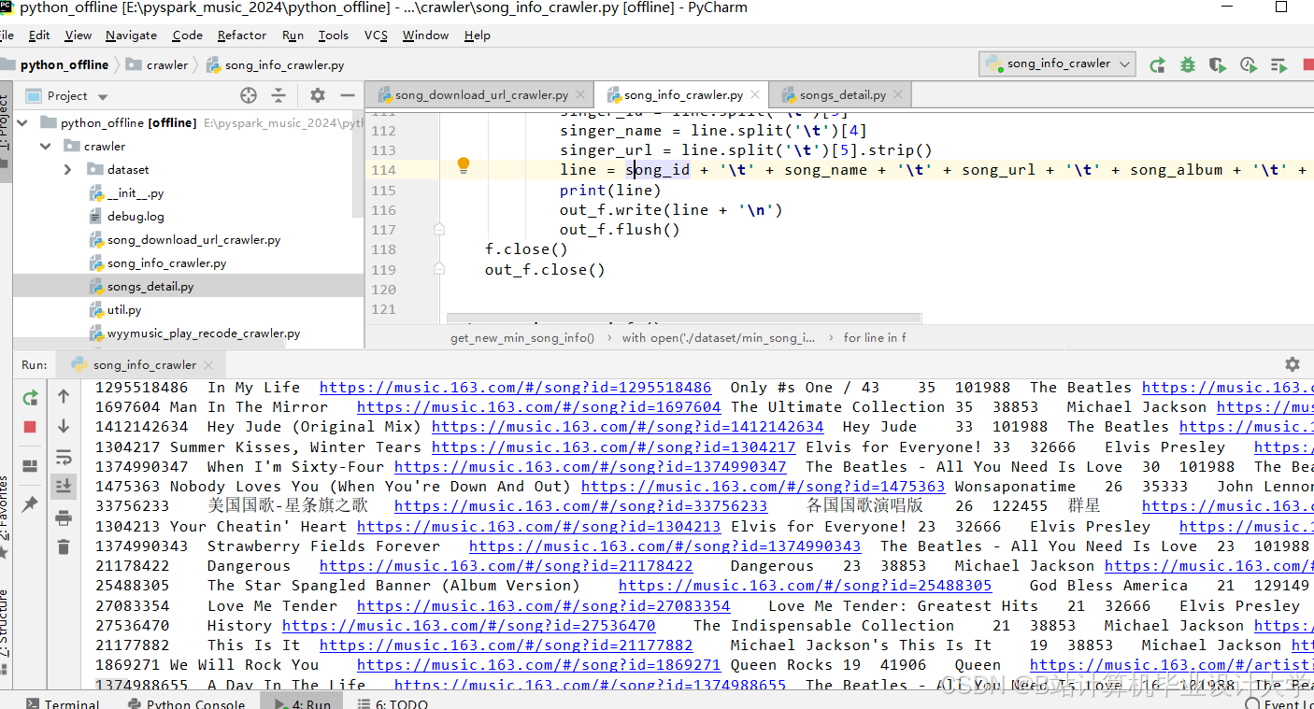Toggle the offline files view eye settings gear

[317, 94]
